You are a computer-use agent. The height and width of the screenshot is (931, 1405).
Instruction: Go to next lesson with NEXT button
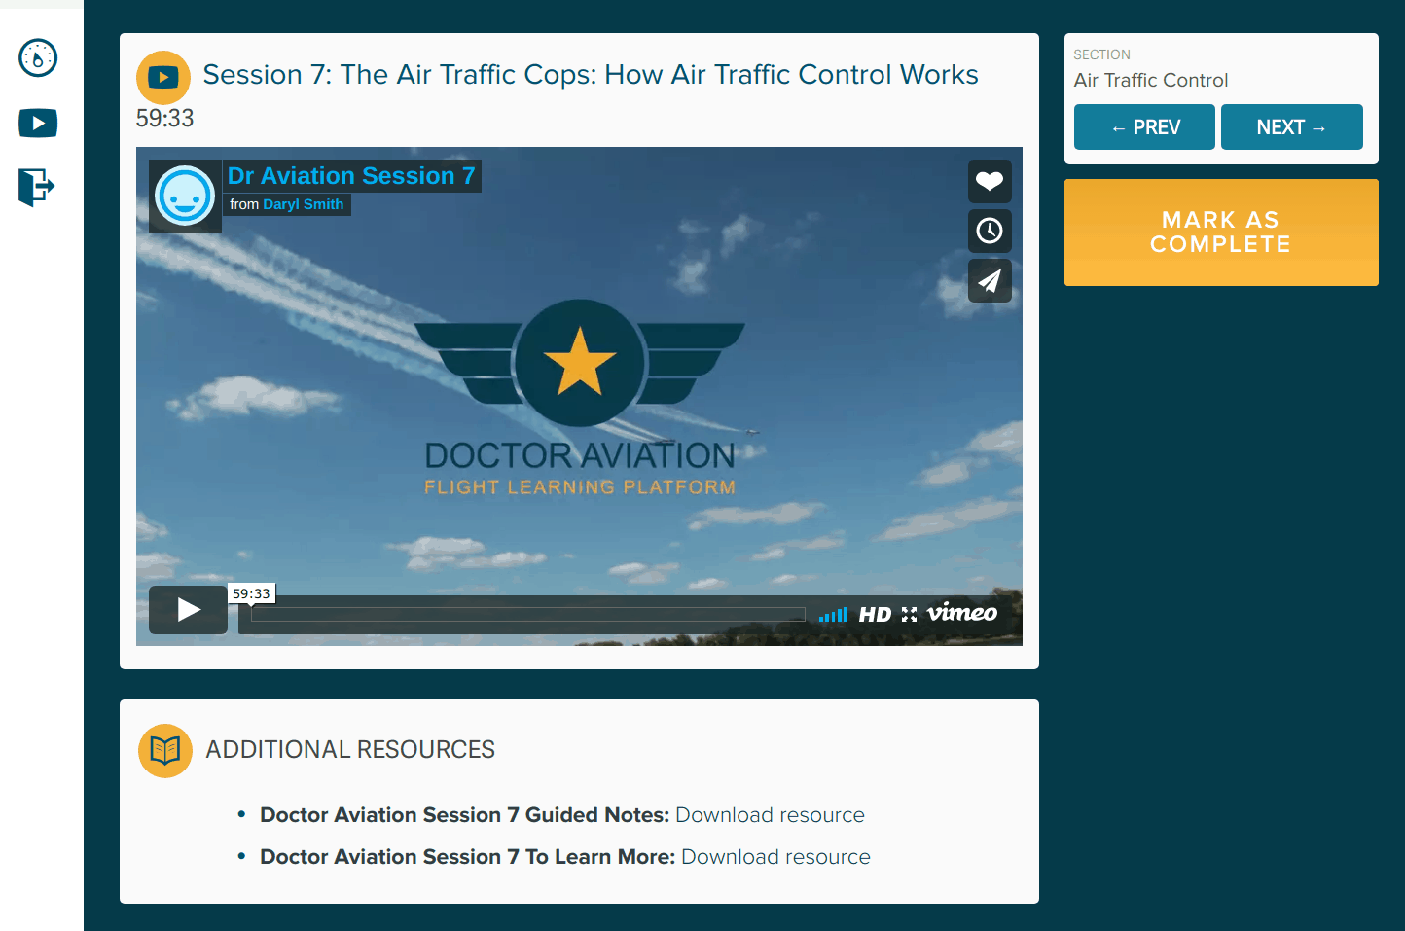(1292, 127)
